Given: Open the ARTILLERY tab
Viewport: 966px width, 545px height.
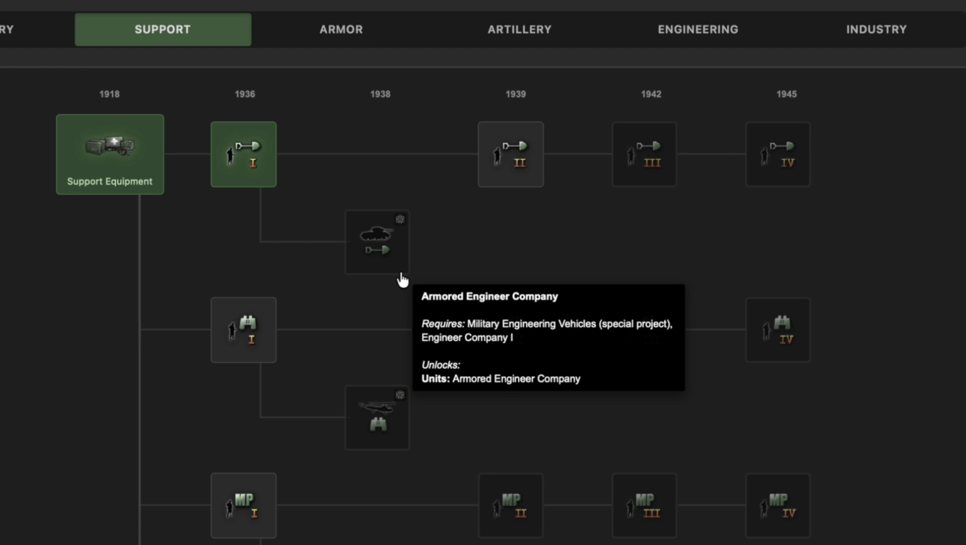Looking at the screenshot, I should (519, 29).
